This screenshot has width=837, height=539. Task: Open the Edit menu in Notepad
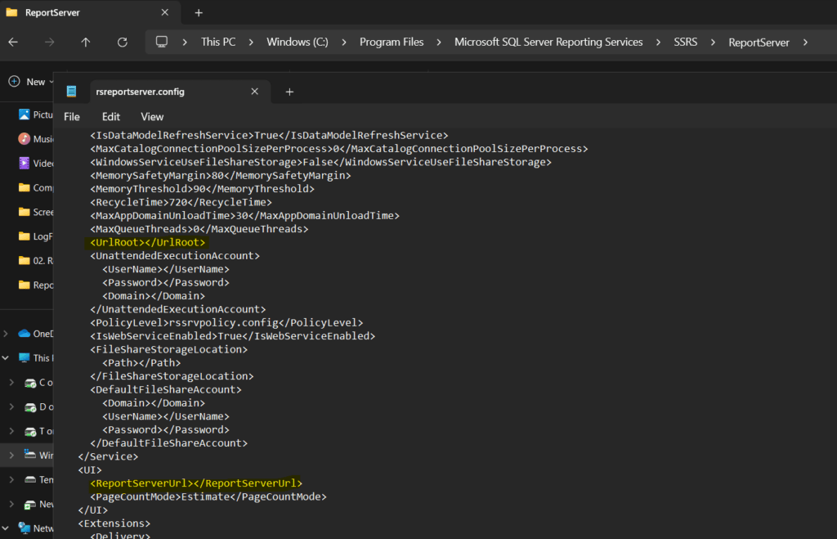(x=111, y=116)
